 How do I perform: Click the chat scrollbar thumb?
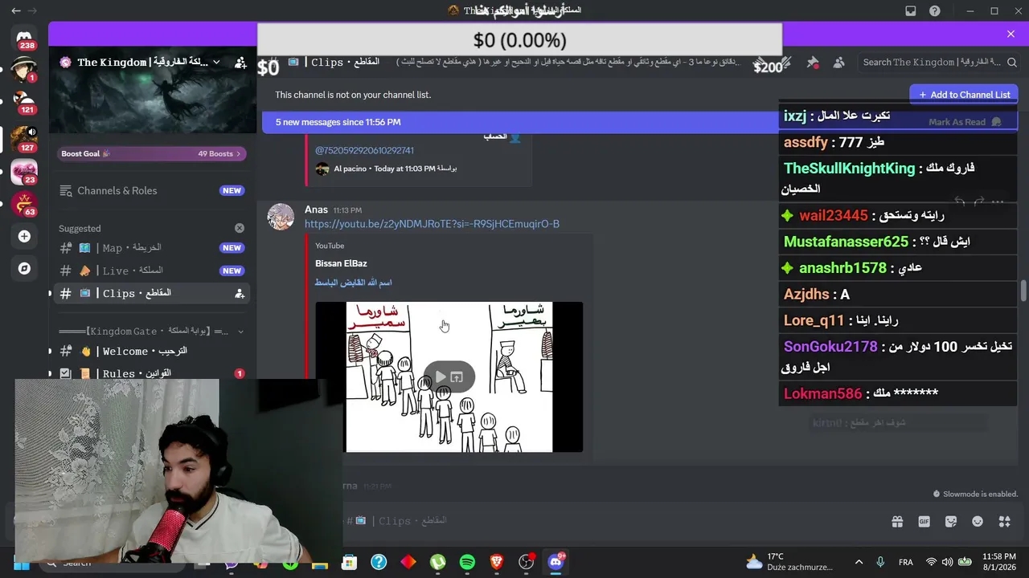[1023, 291]
